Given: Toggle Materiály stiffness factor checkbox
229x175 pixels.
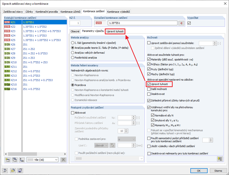Looking at the screenshot, I should click(149, 59).
